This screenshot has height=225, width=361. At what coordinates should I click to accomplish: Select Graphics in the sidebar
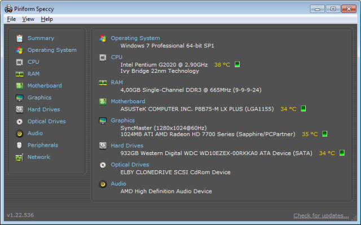tap(39, 98)
